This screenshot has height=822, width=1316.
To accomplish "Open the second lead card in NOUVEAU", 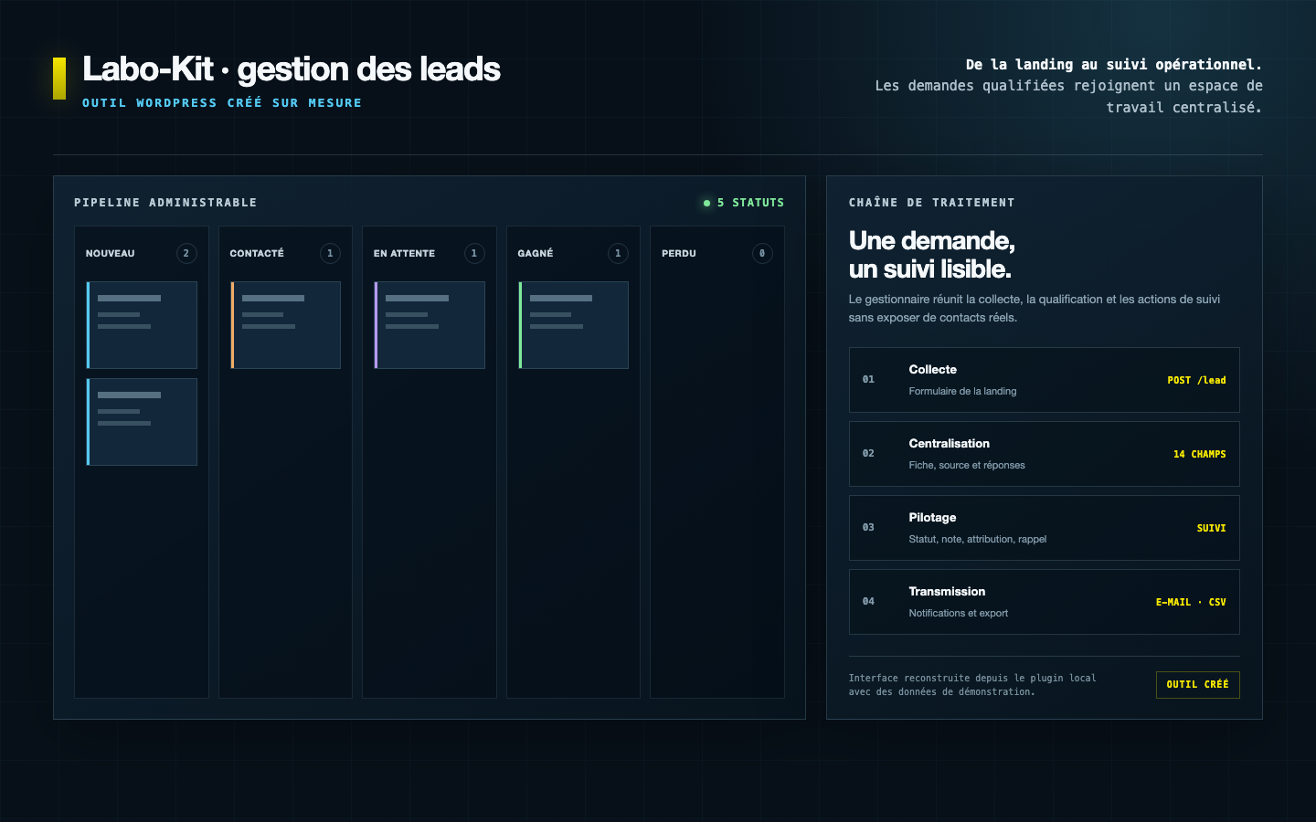I will pyautogui.click(x=142, y=422).
